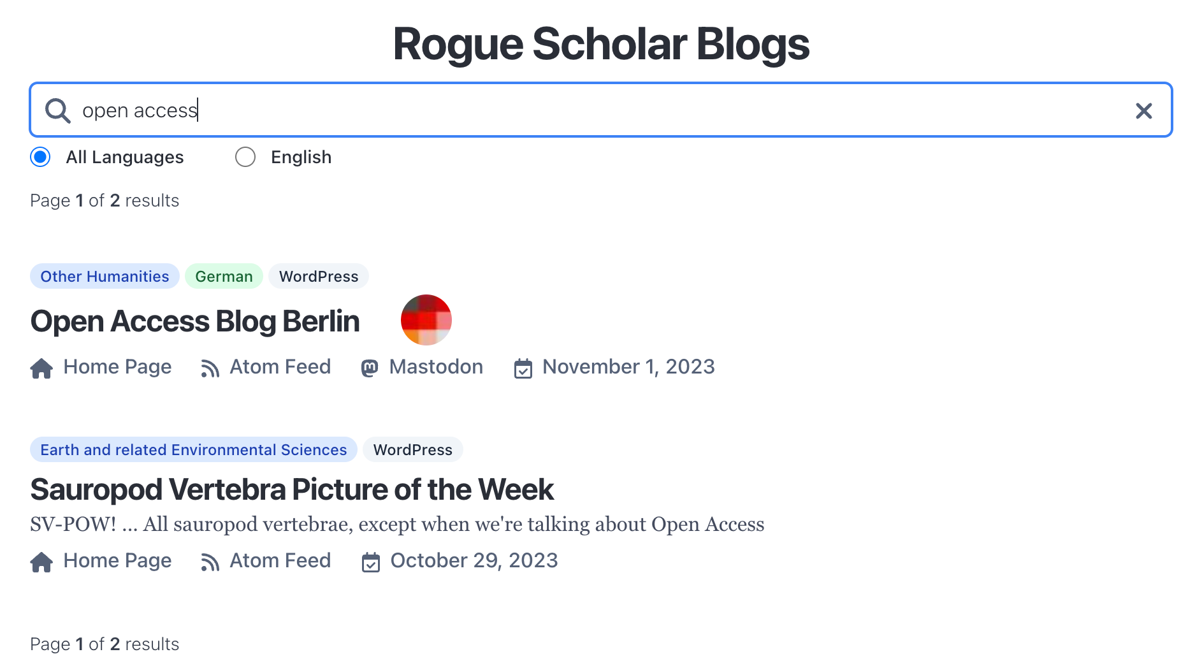Click the German language tag
Viewport: 1188px width, 668px height.
point(224,277)
